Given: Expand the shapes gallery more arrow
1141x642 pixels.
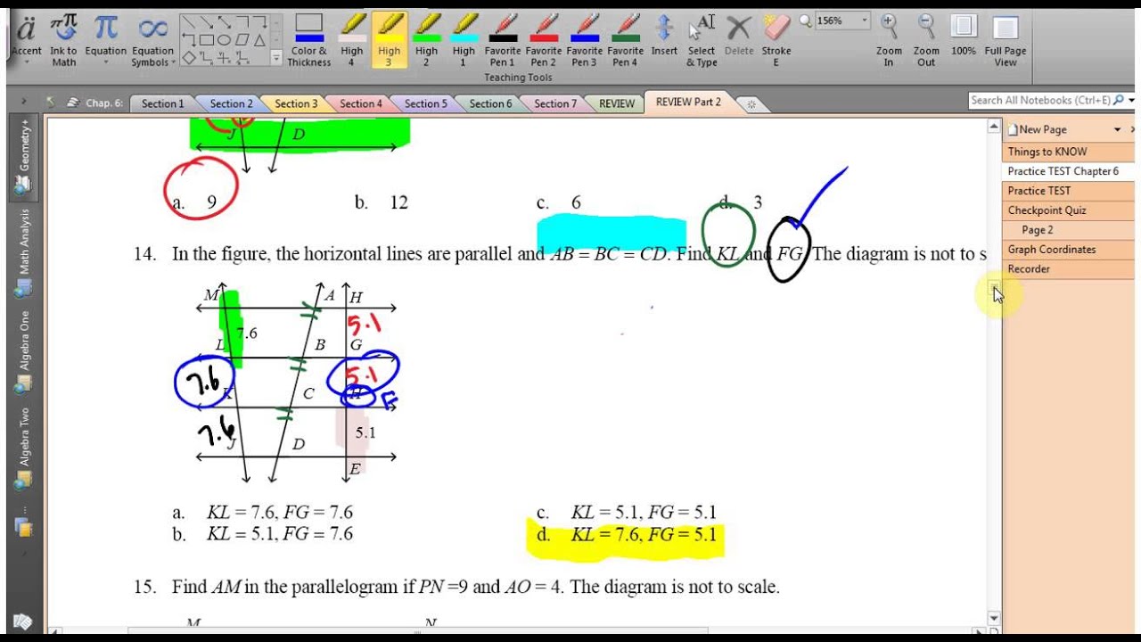Looking at the screenshot, I should tap(276, 58).
